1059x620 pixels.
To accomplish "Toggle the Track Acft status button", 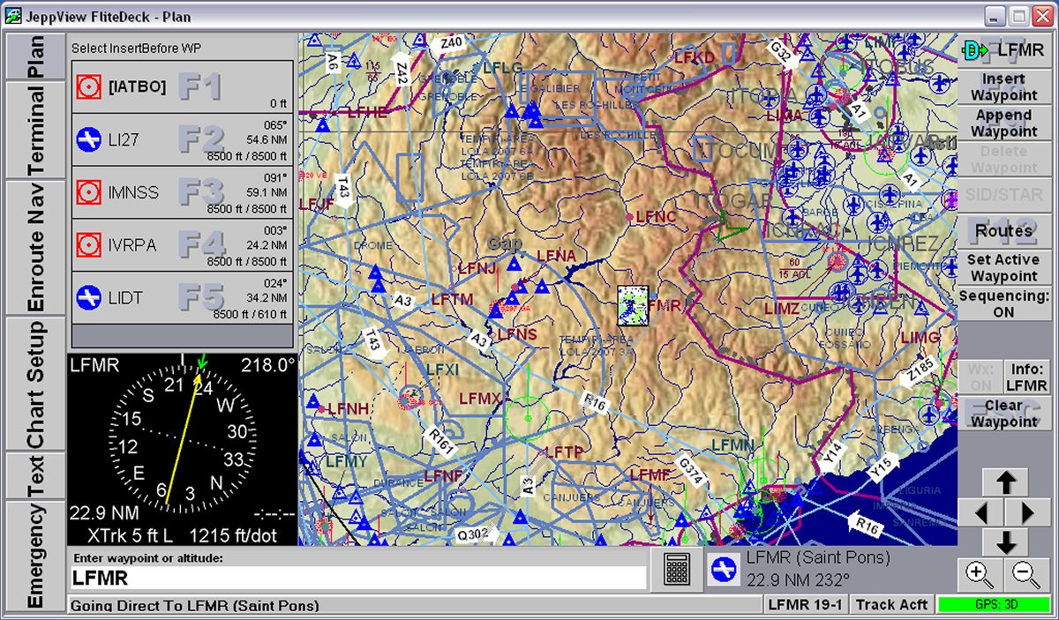I will 891,604.
